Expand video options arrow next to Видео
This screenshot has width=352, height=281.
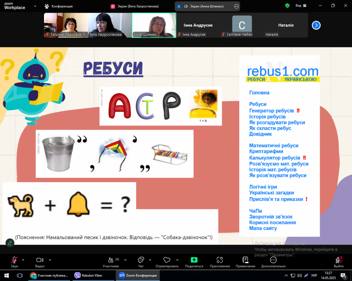coord(50,260)
